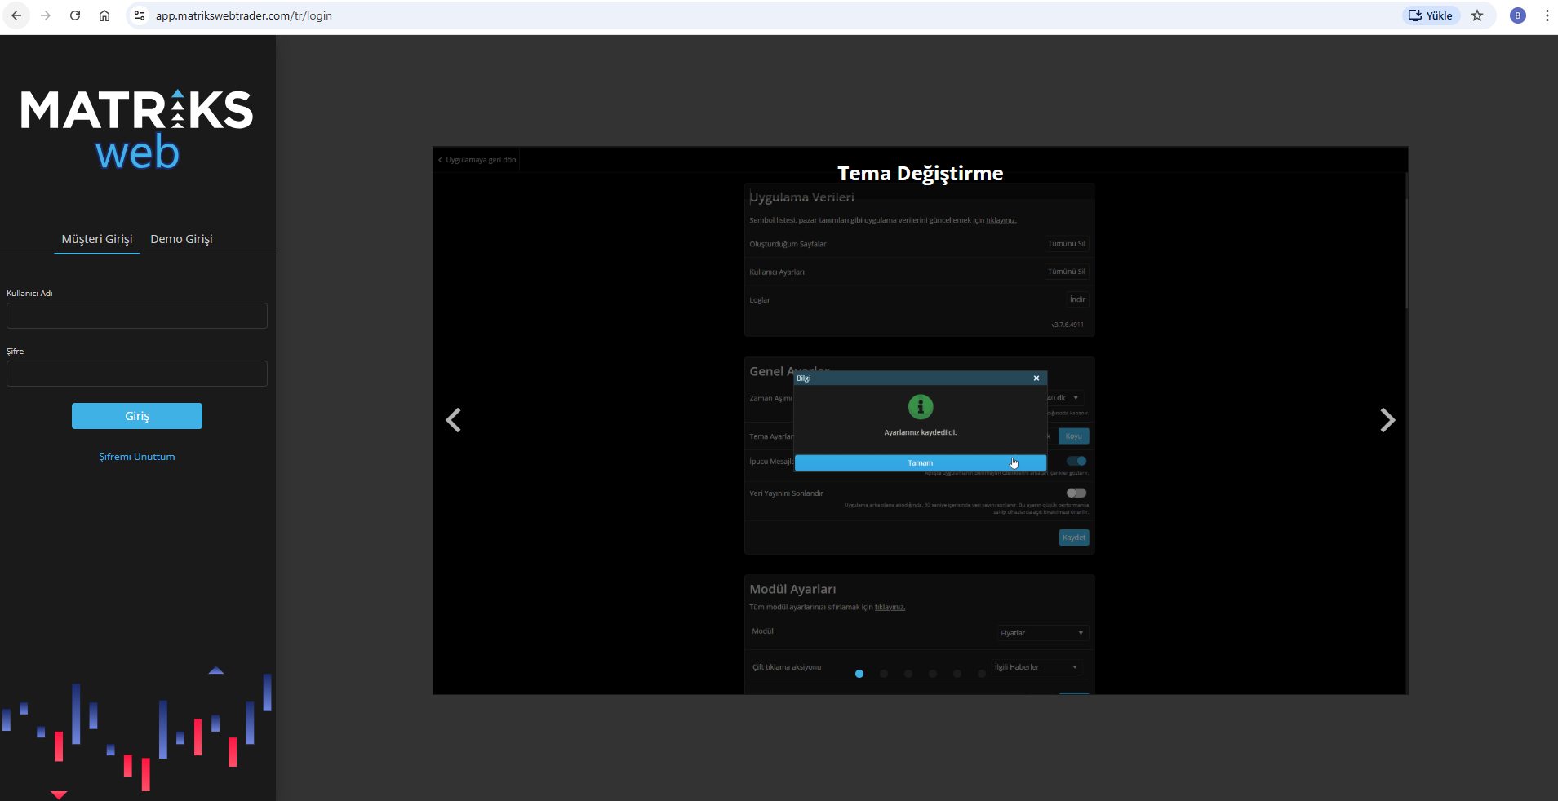Go to the next carousel slide

(1387, 420)
